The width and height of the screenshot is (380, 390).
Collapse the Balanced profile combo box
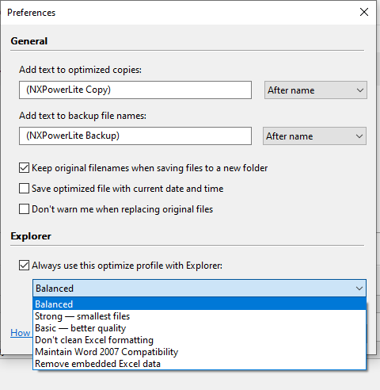click(199, 288)
